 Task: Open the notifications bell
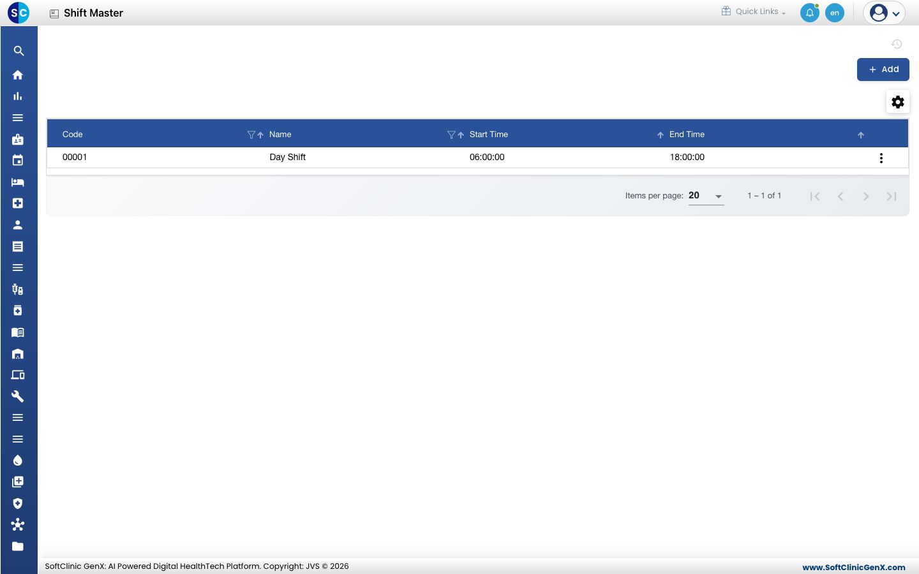pyautogui.click(x=810, y=13)
